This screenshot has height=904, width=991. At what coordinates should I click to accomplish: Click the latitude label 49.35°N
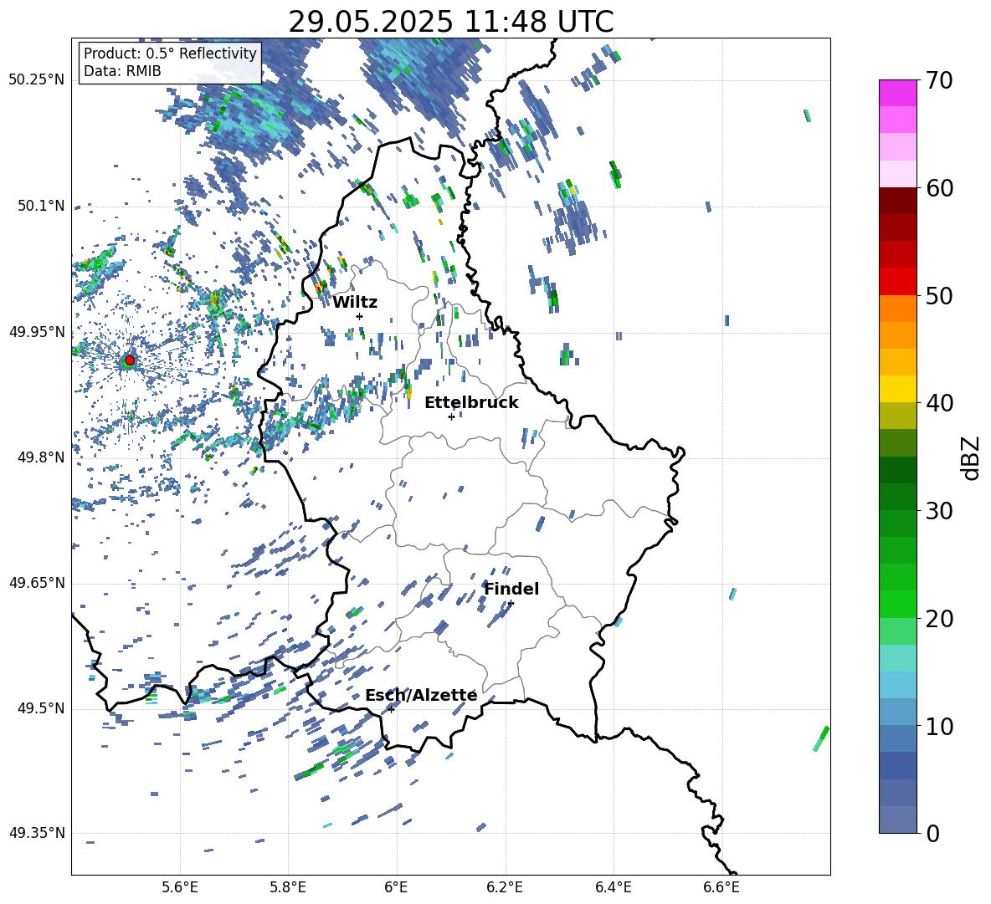click(37, 833)
